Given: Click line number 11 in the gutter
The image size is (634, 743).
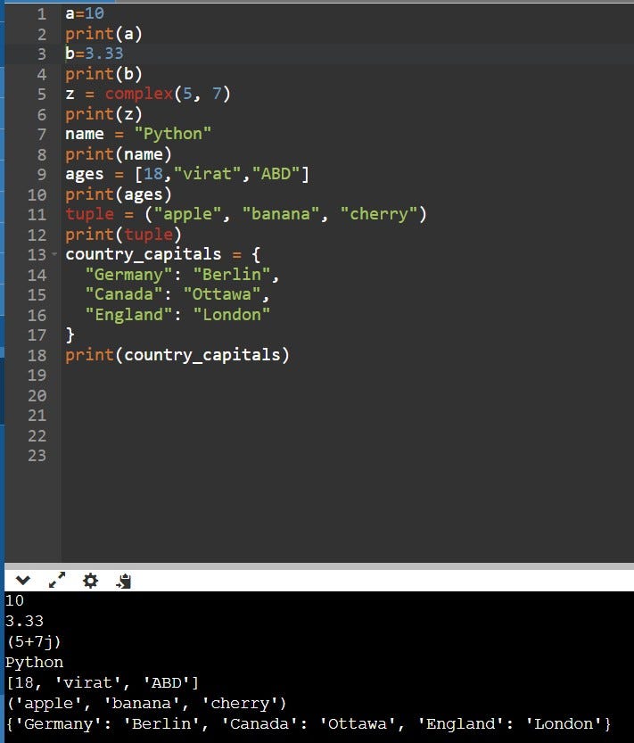Looking at the screenshot, I should [x=37, y=215].
